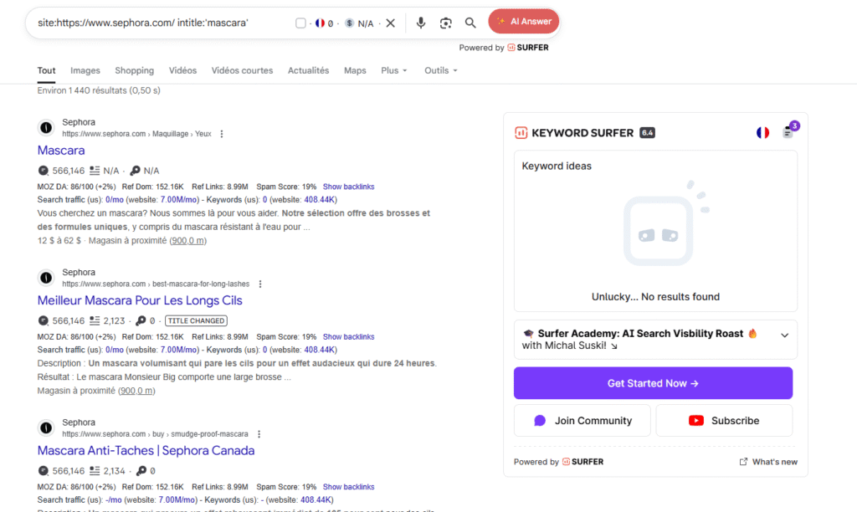857x512 pixels.
Task: Click the Get Started Now button
Action: (x=653, y=383)
